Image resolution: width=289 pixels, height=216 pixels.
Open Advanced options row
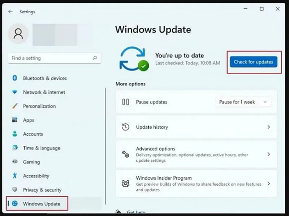point(196,154)
